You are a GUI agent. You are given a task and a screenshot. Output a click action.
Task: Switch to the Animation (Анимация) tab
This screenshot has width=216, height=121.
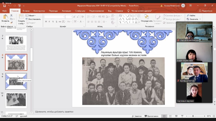pyautogui.click(x=66, y=11)
